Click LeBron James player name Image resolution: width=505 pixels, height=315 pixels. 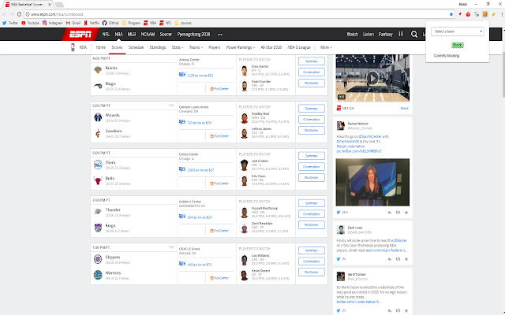pyautogui.click(x=261, y=129)
